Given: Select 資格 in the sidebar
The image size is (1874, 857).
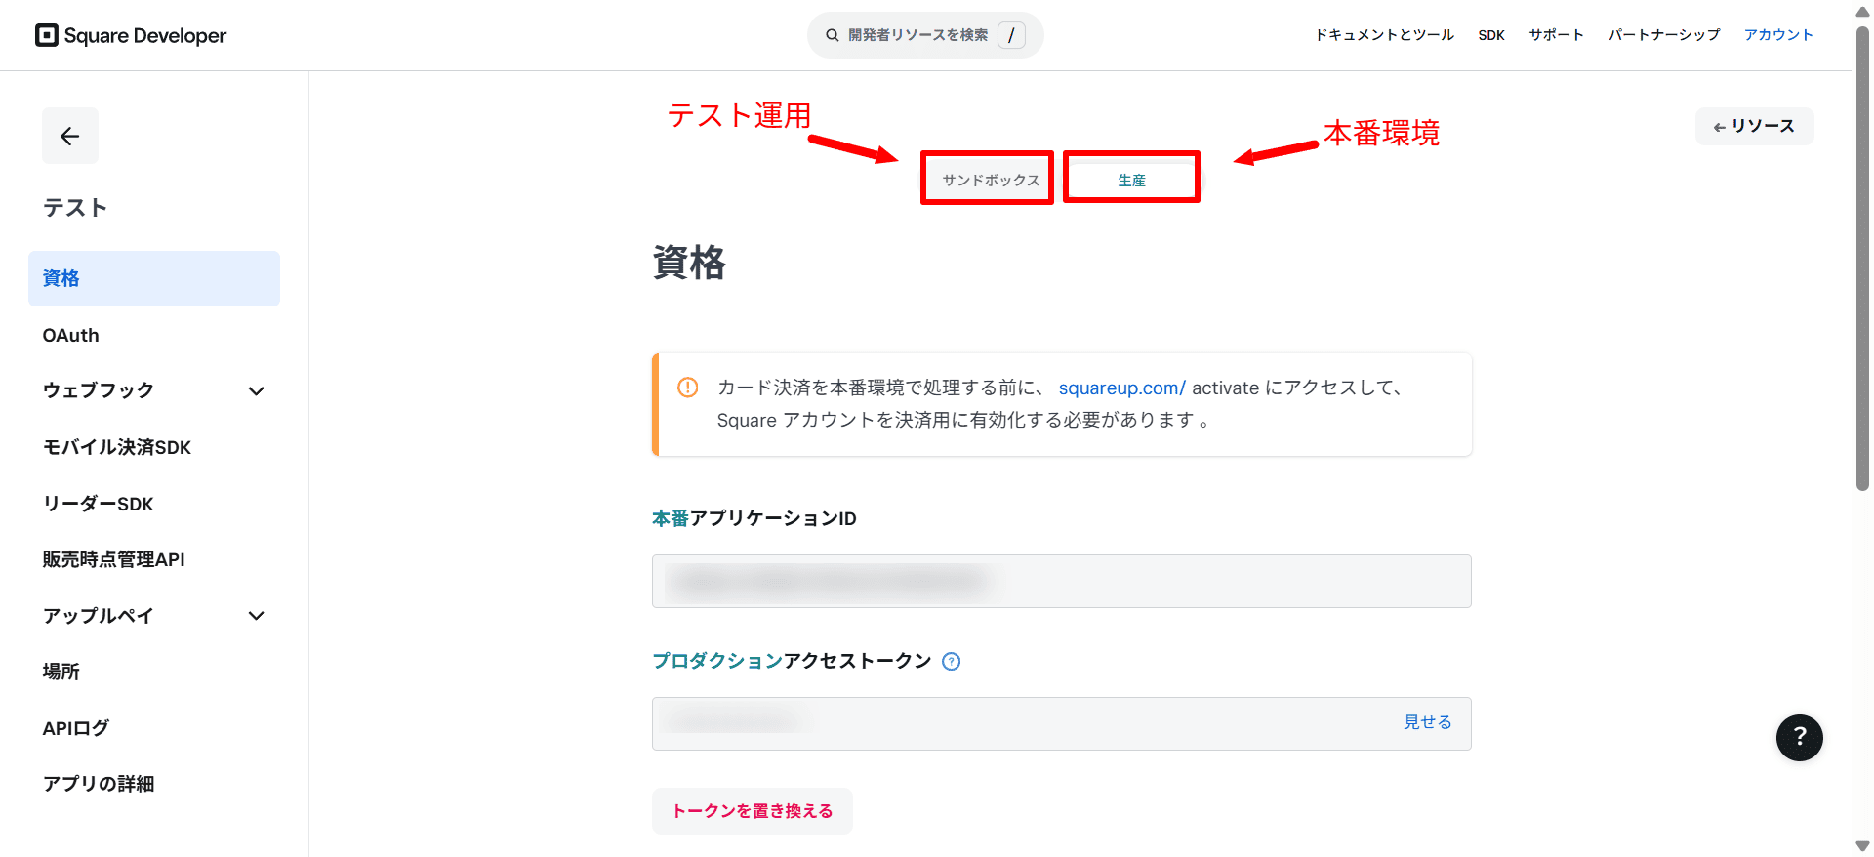Looking at the screenshot, I should [x=154, y=278].
